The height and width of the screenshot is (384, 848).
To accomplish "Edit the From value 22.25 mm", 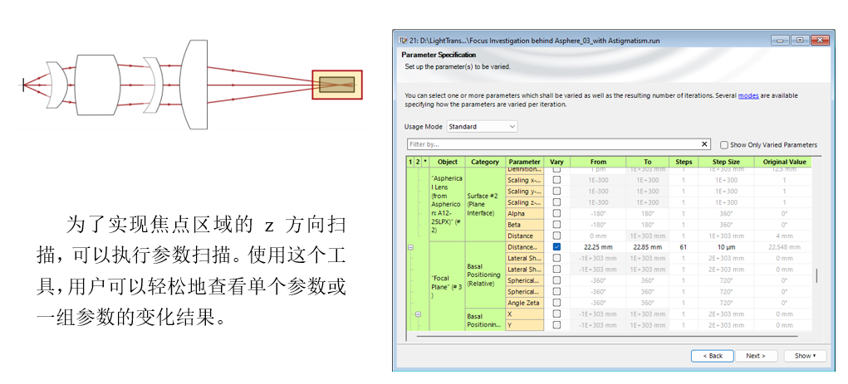I will pos(598,247).
